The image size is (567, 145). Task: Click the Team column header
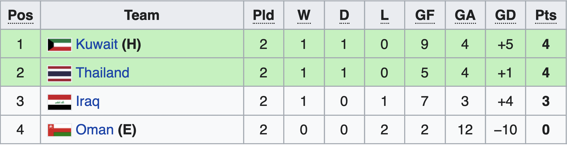142,15
